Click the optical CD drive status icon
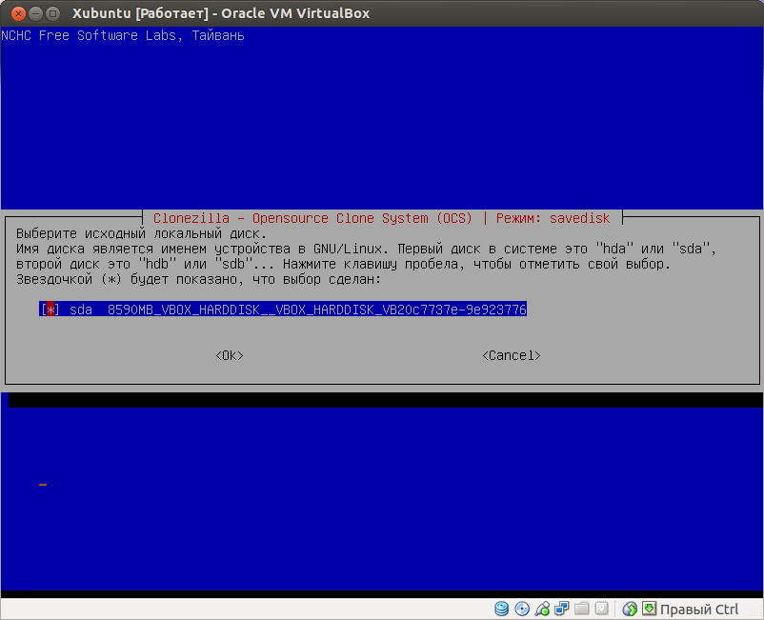Image resolution: width=764 pixels, height=620 pixels. (x=522, y=609)
